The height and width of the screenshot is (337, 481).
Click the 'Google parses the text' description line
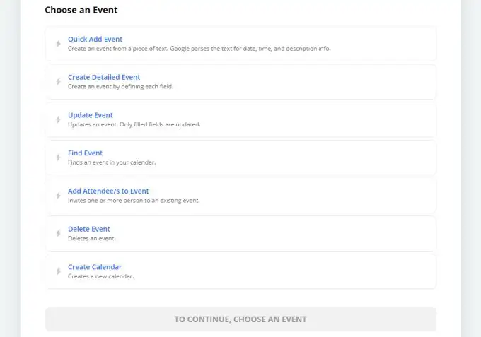tap(199, 49)
